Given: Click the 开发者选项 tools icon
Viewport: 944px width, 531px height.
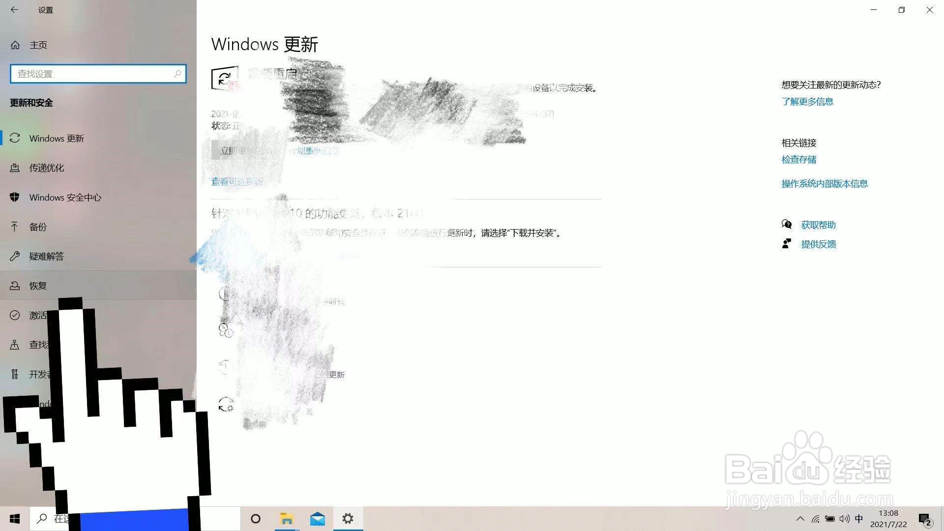Looking at the screenshot, I should (15, 374).
